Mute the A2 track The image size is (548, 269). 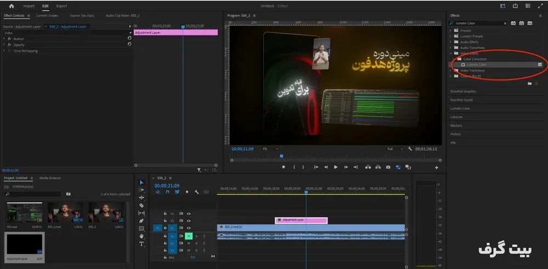[x=189, y=243]
